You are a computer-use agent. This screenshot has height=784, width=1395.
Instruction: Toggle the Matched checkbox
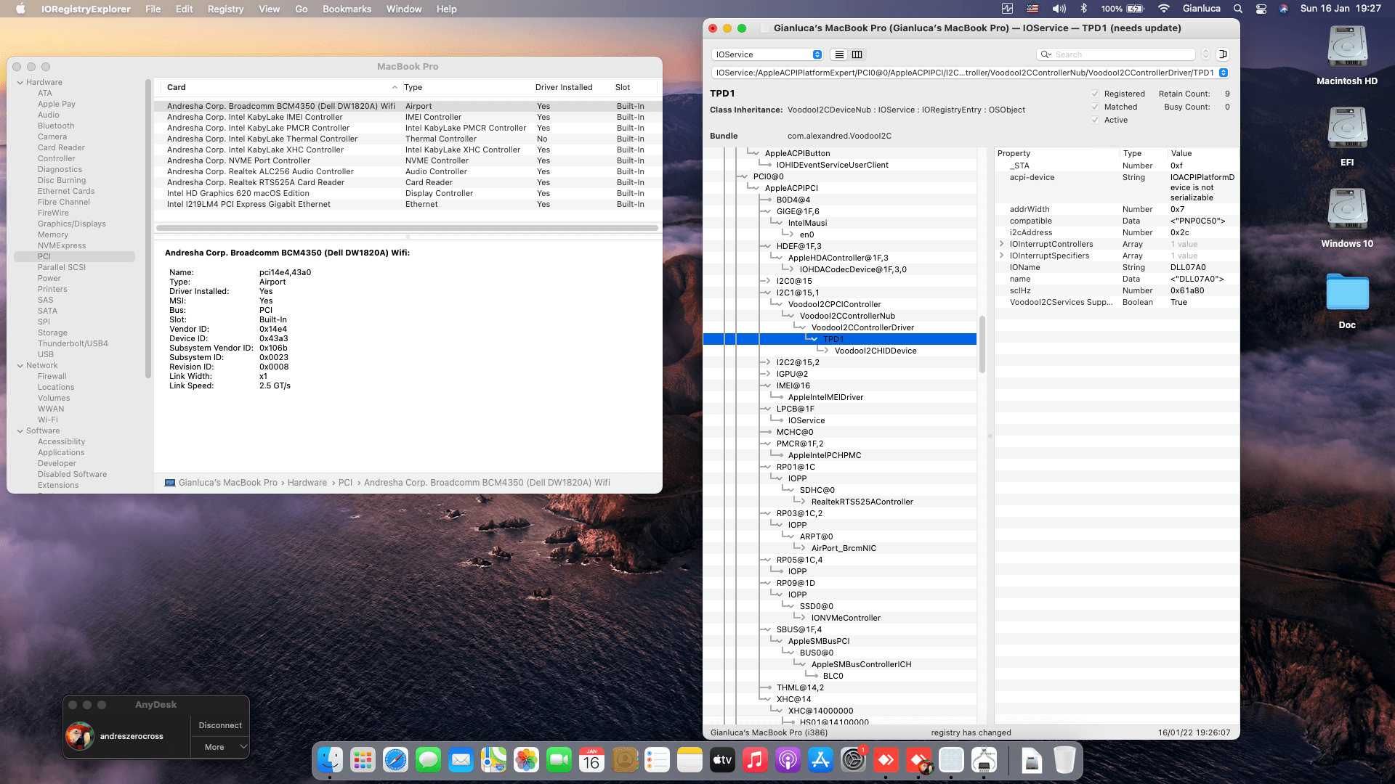1095,107
